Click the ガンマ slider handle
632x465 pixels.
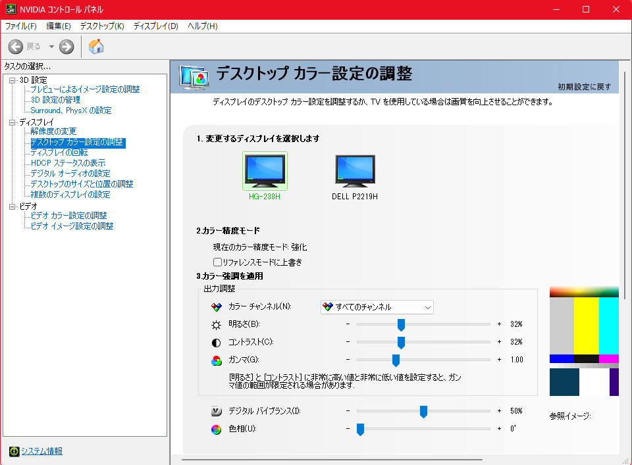(x=396, y=360)
